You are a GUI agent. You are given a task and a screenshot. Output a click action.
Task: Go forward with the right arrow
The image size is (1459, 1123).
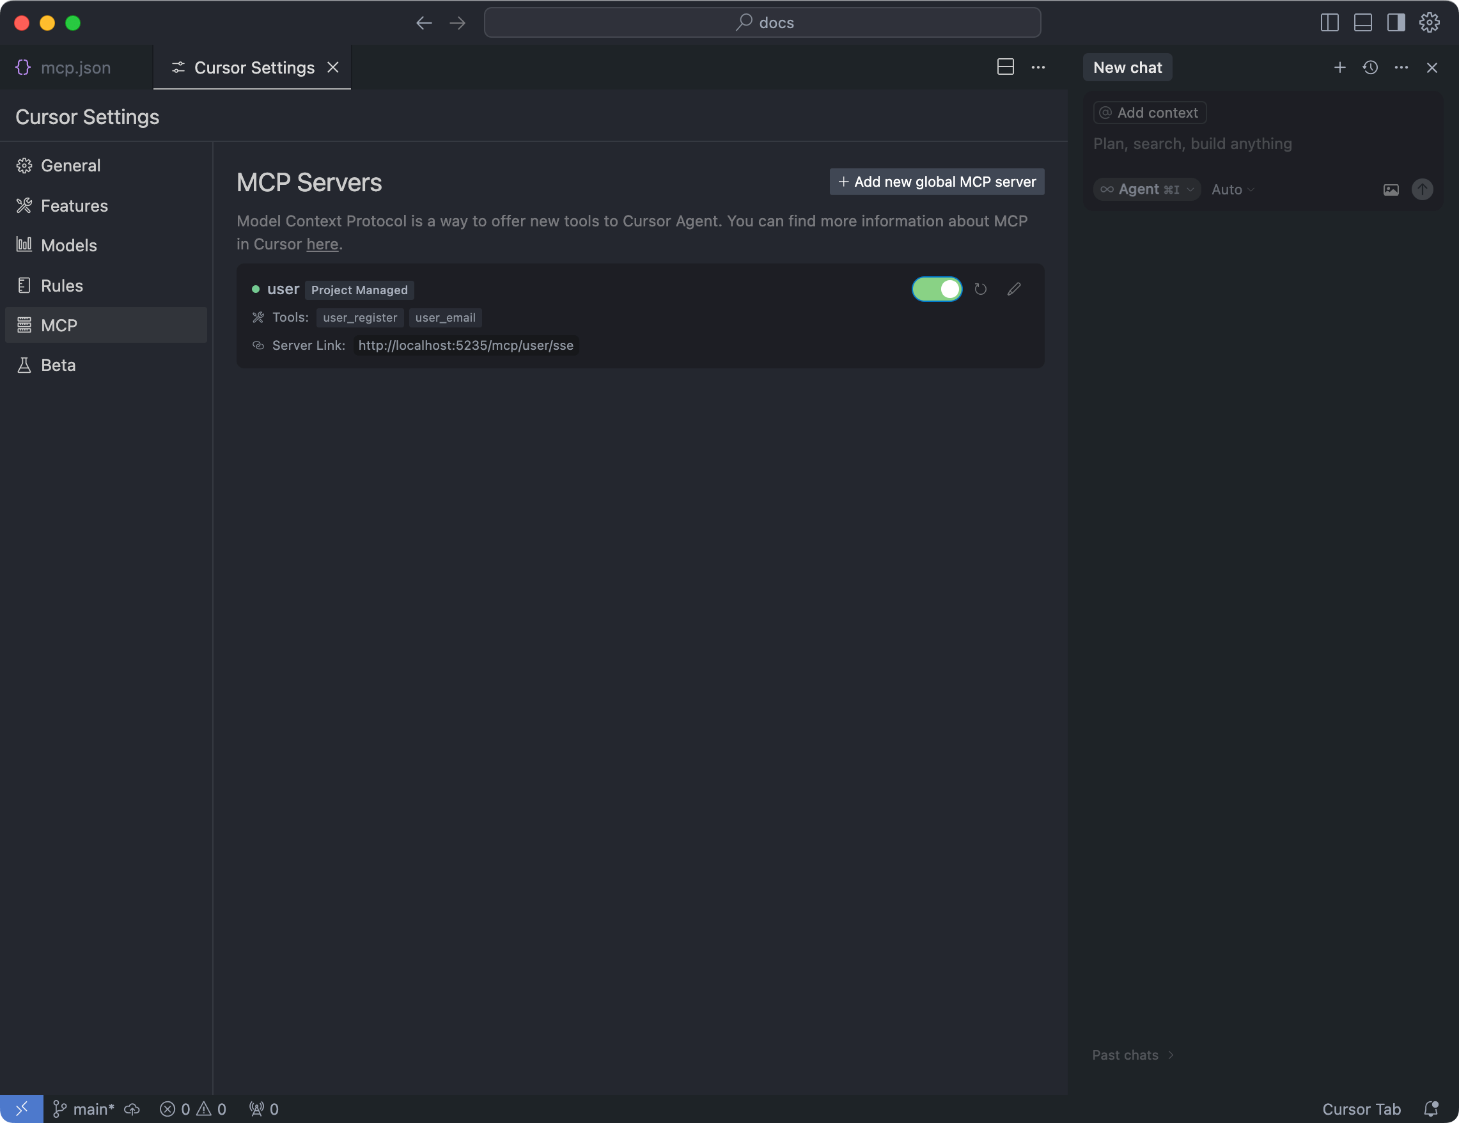(x=458, y=23)
